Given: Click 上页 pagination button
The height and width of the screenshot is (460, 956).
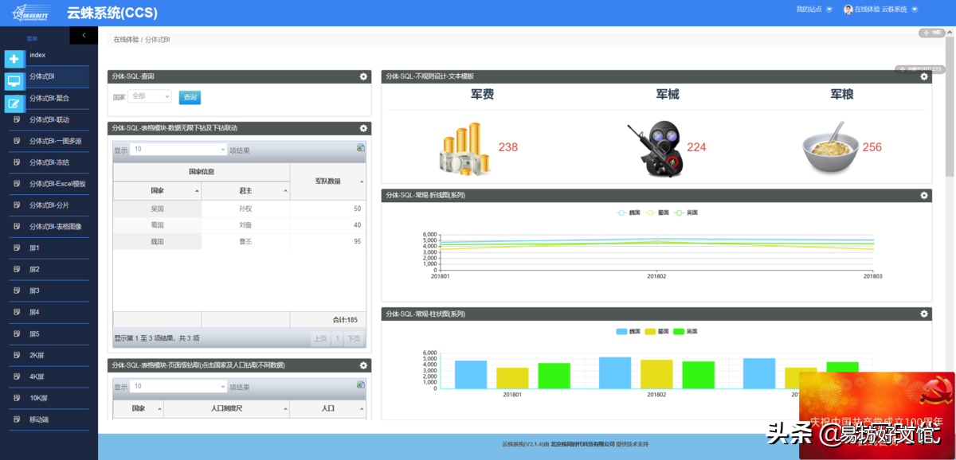Looking at the screenshot, I should (319, 338).
